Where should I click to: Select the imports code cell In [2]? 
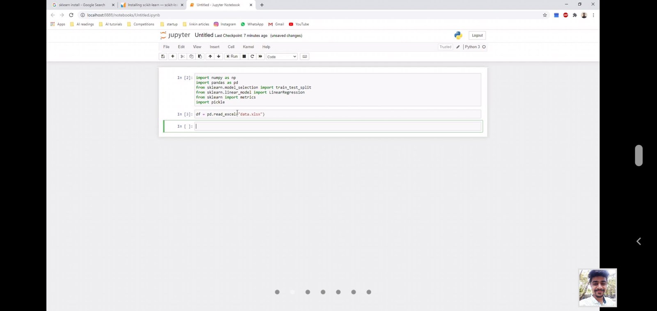coord(338,90)
